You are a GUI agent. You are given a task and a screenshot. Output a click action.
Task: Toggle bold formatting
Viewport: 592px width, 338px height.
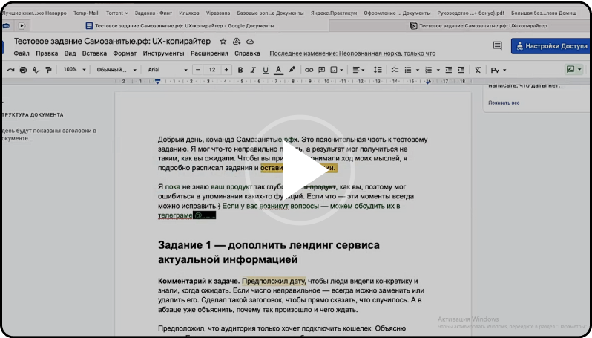pos(240,70)
